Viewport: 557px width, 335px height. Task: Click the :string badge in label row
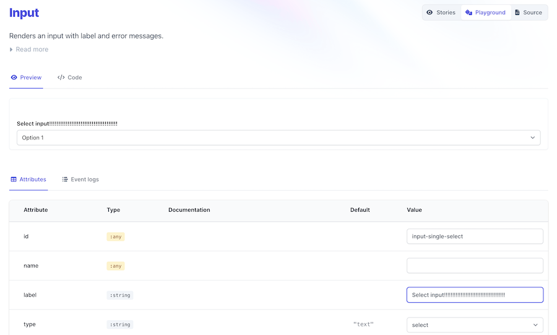(119, 295)
